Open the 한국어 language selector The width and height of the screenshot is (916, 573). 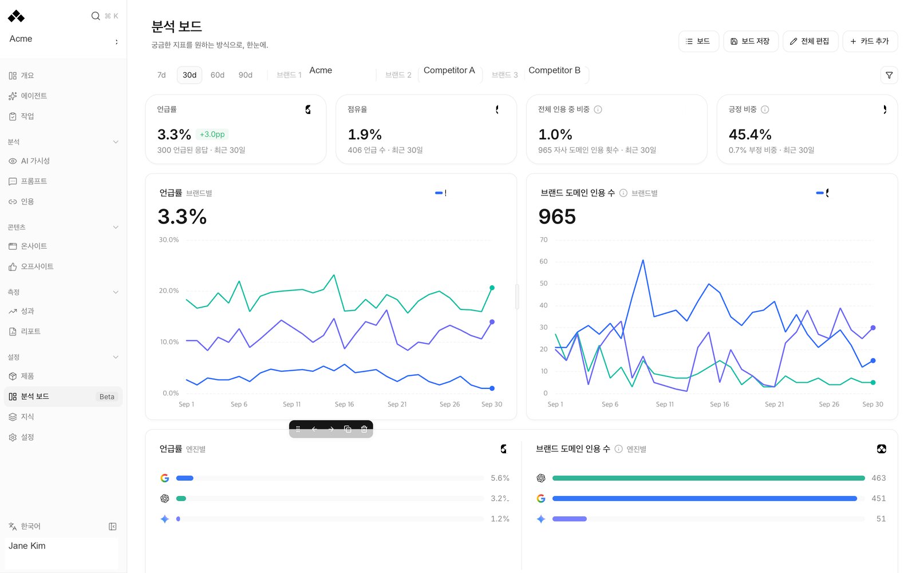(25, 527)
